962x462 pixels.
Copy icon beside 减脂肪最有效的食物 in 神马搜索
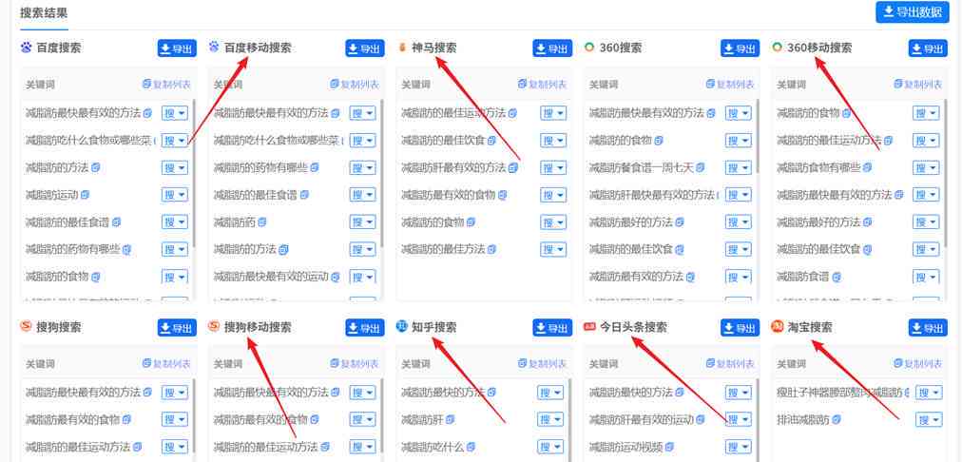pos(503,195)
